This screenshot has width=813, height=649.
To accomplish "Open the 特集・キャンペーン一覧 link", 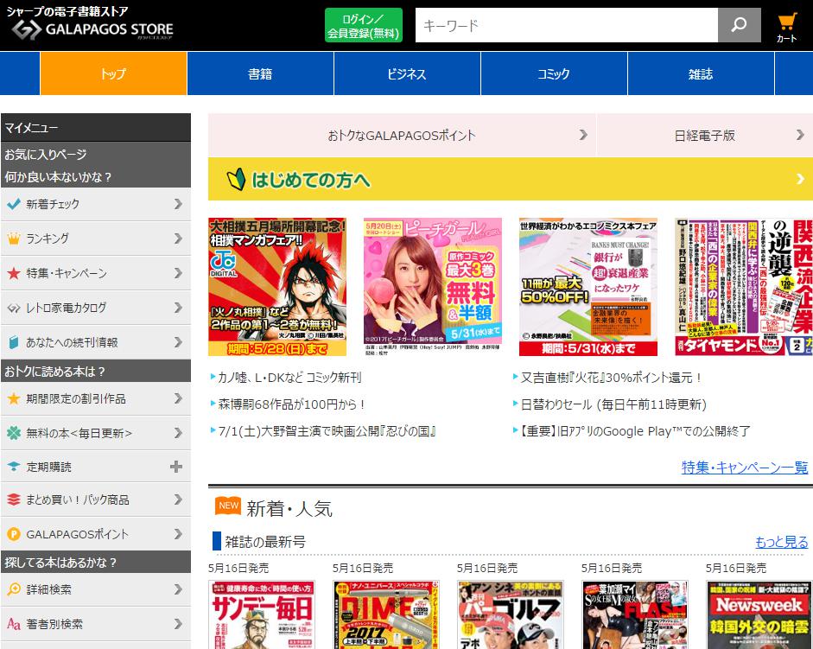I will (x=745, y=468).
